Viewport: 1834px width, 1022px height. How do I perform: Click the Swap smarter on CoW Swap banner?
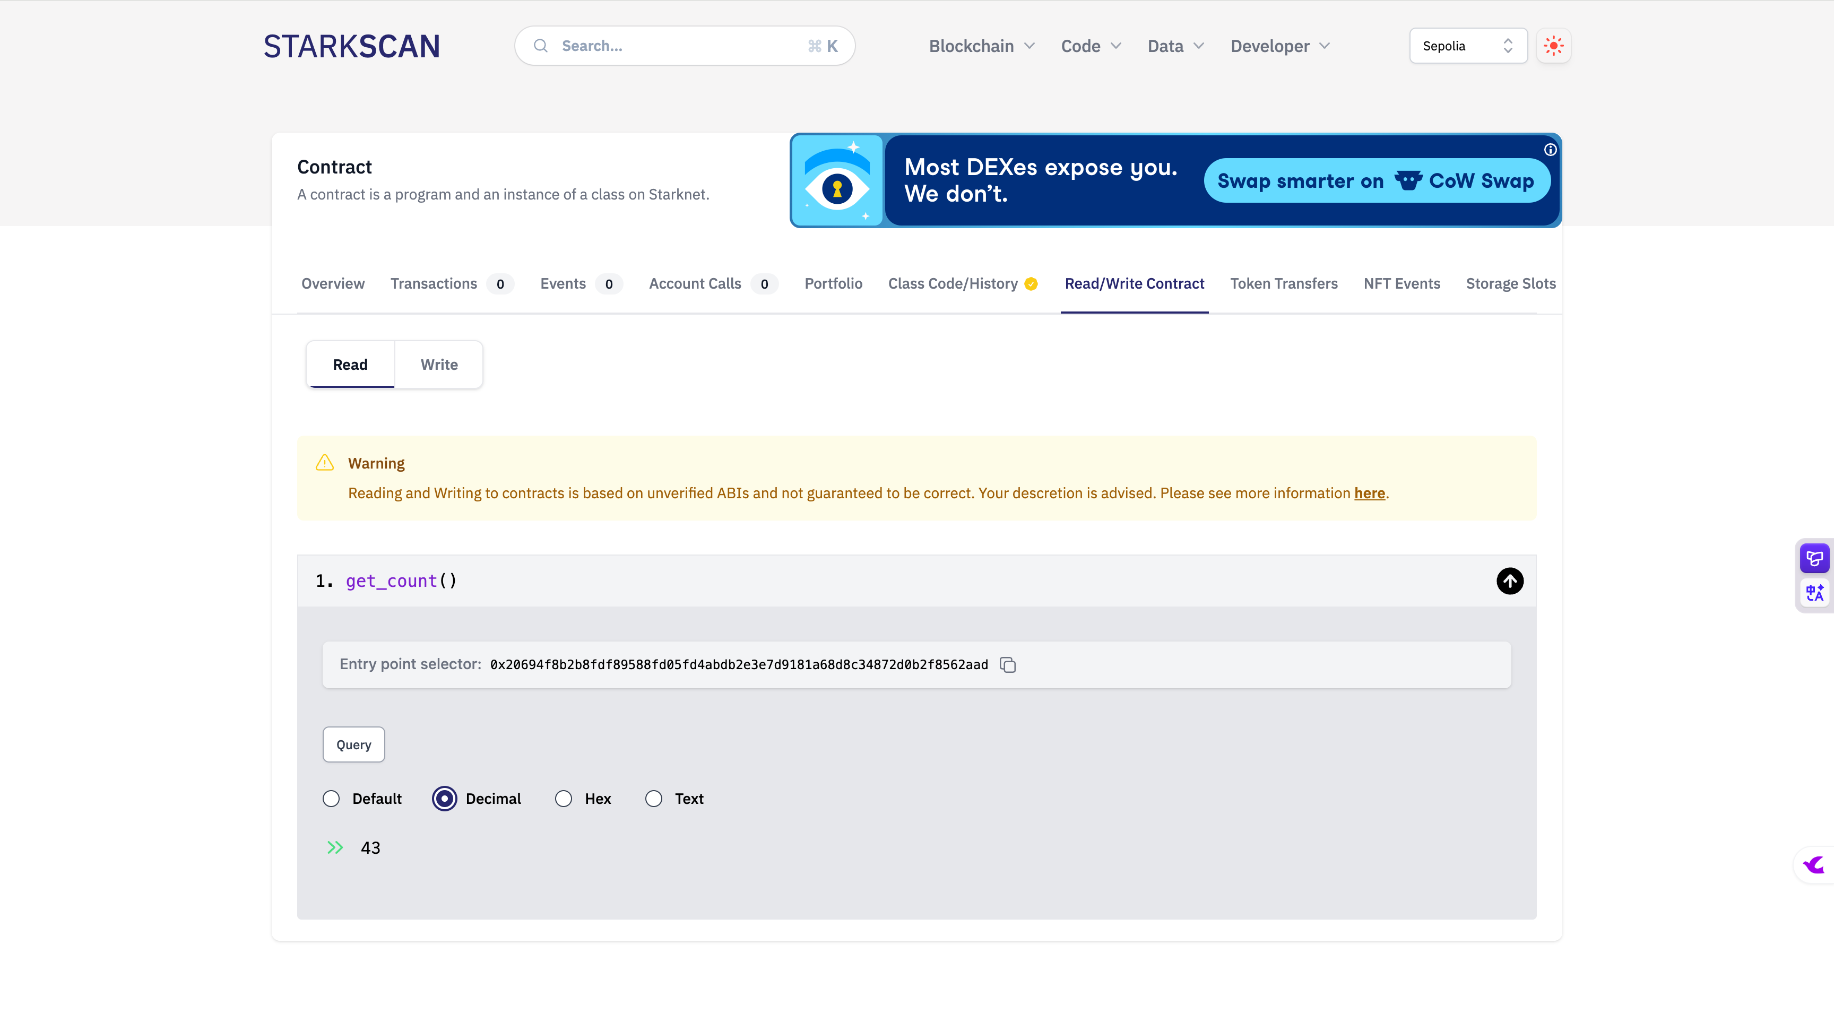(x=1375, y=181)
